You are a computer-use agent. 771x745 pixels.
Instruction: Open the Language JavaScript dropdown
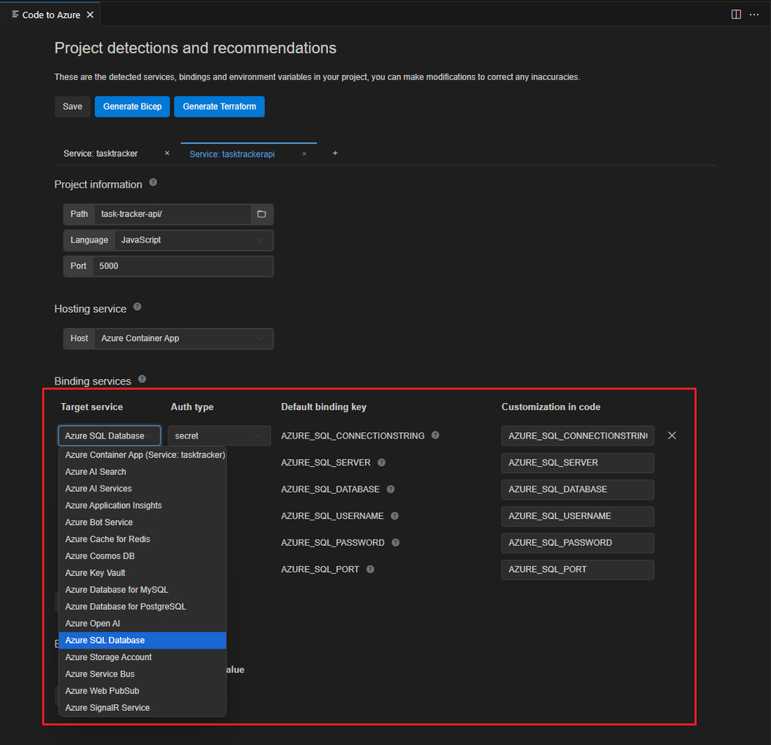point(194,240)
